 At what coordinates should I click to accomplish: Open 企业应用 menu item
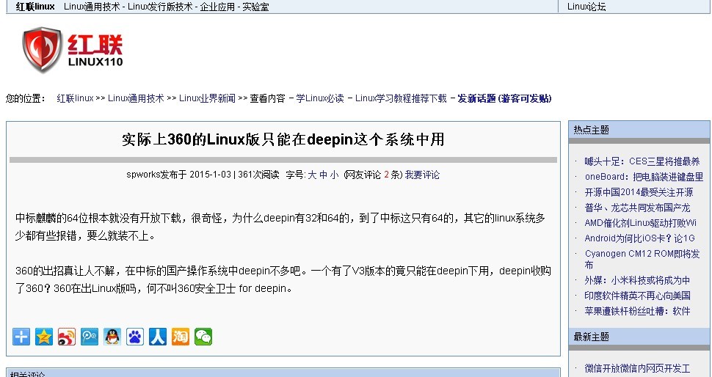[x=217, y=7]
